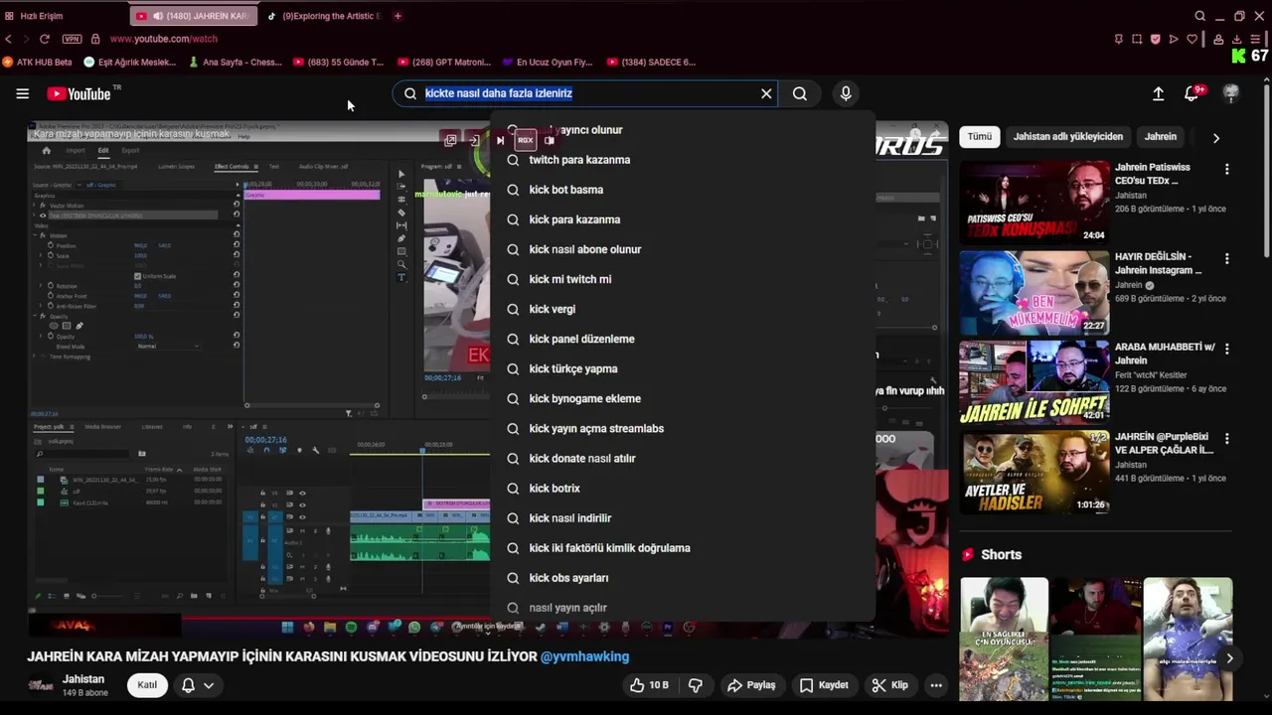
Task: Choose 'kick bynogame ekleme' suggestion
Action: pyautogui.click(x=683, y=398)
